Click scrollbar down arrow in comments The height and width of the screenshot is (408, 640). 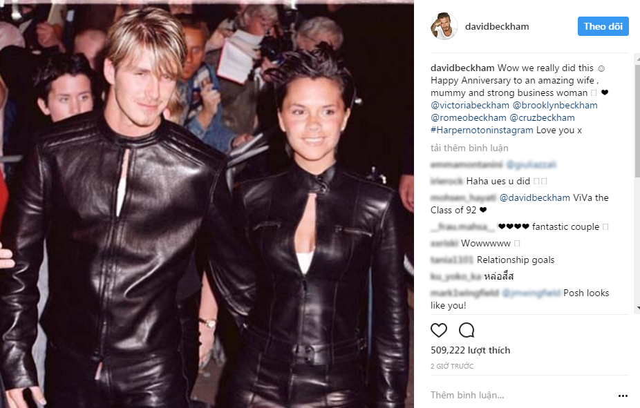[637, 309]
